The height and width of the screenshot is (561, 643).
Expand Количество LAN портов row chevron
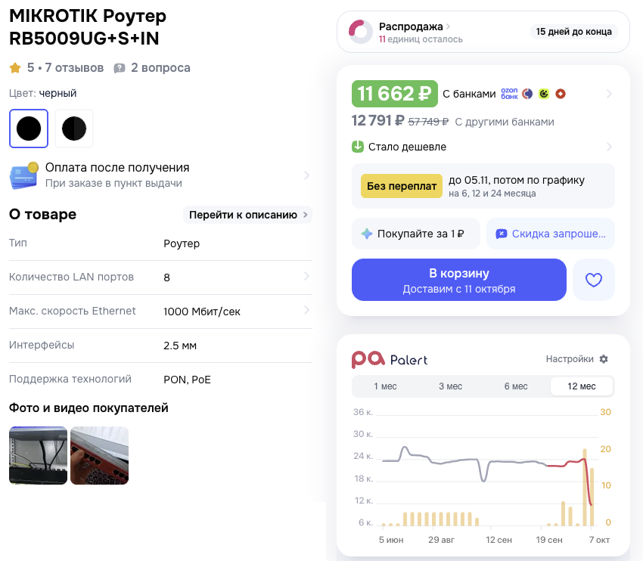[x=306, y=276]
